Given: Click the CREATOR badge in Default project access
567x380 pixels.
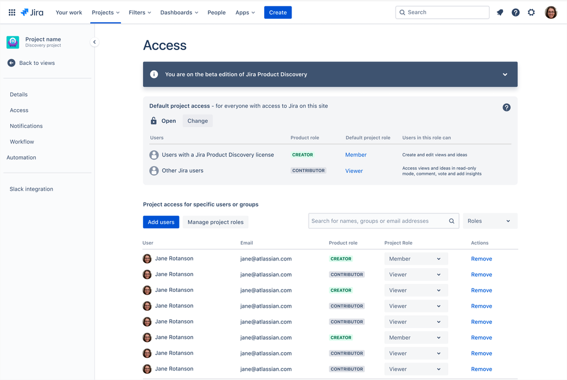Looking at the screenshot, I should point(303,155).
